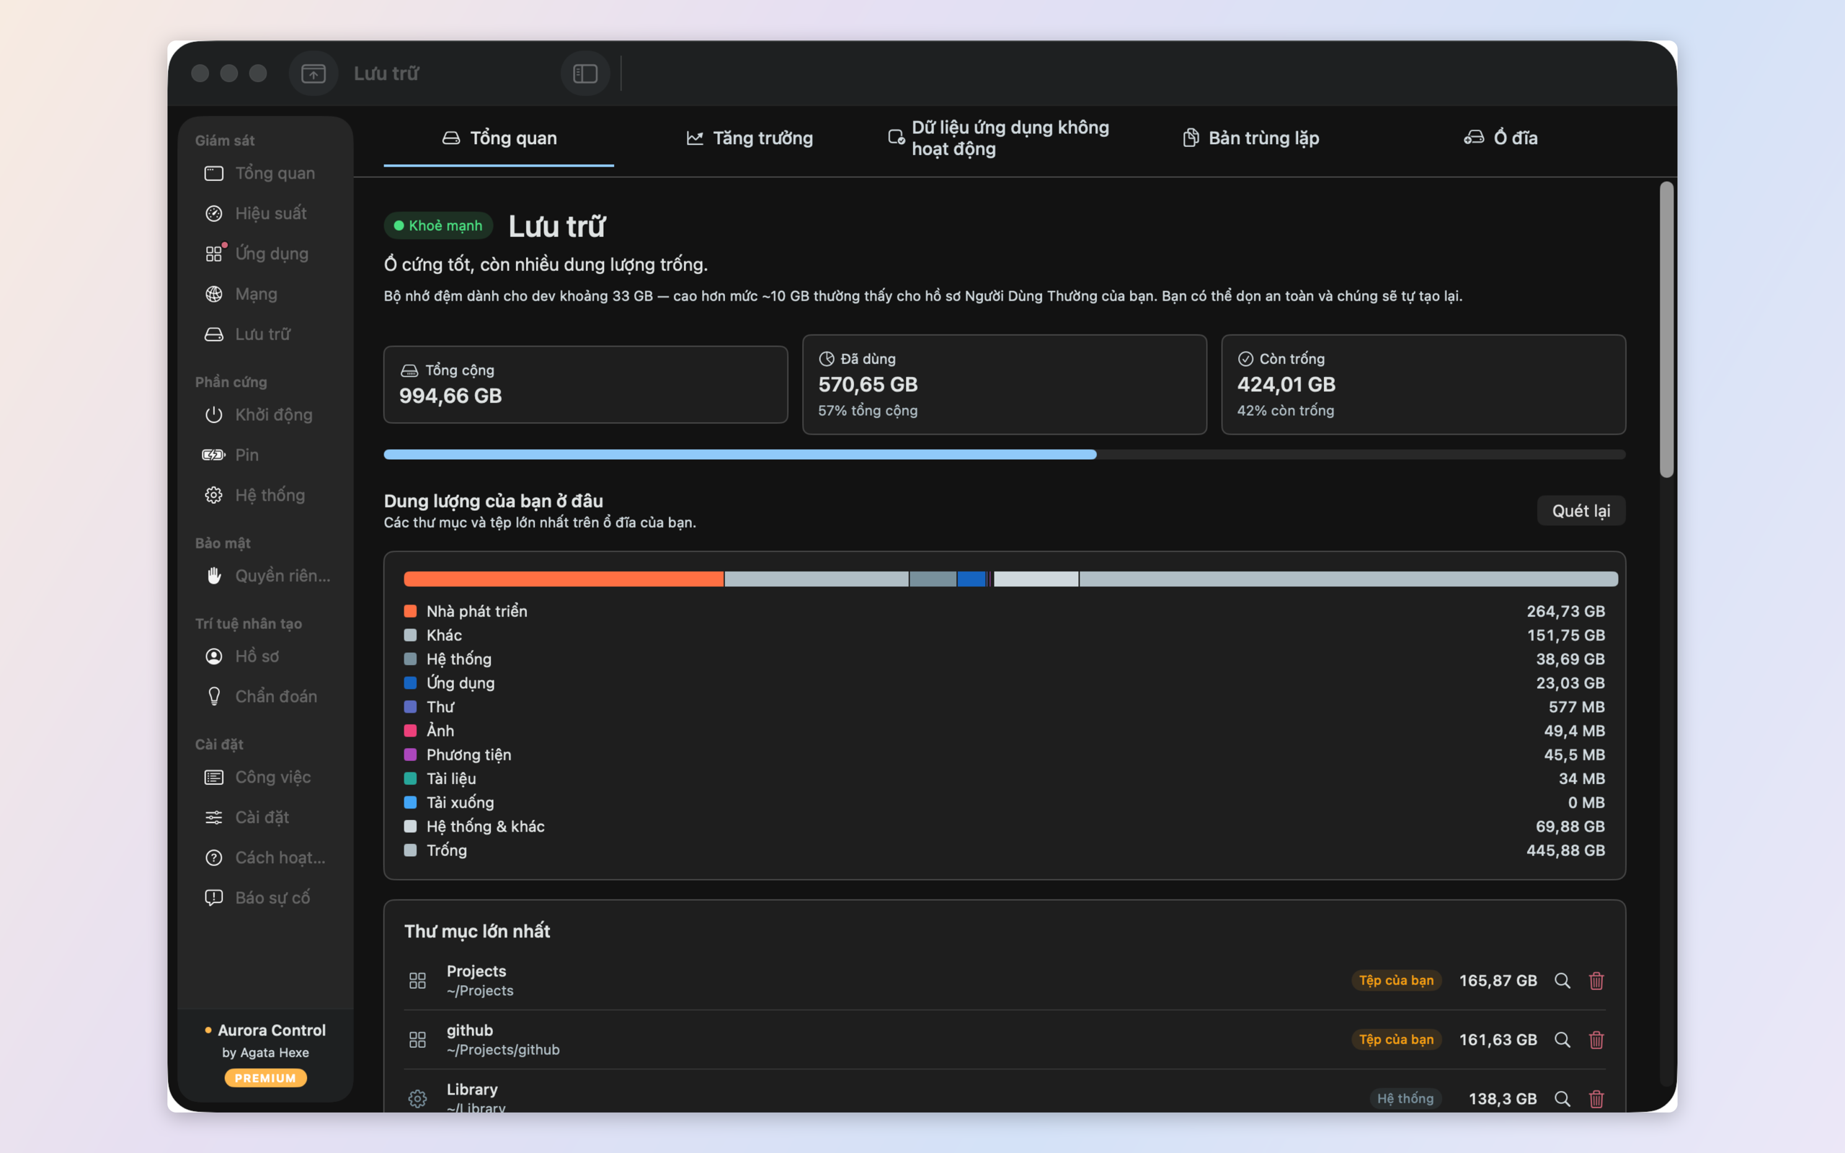Reveal the Projects folder with magnifier icon
The image size is (1845, 1153).
click(x=1562, y=981)
